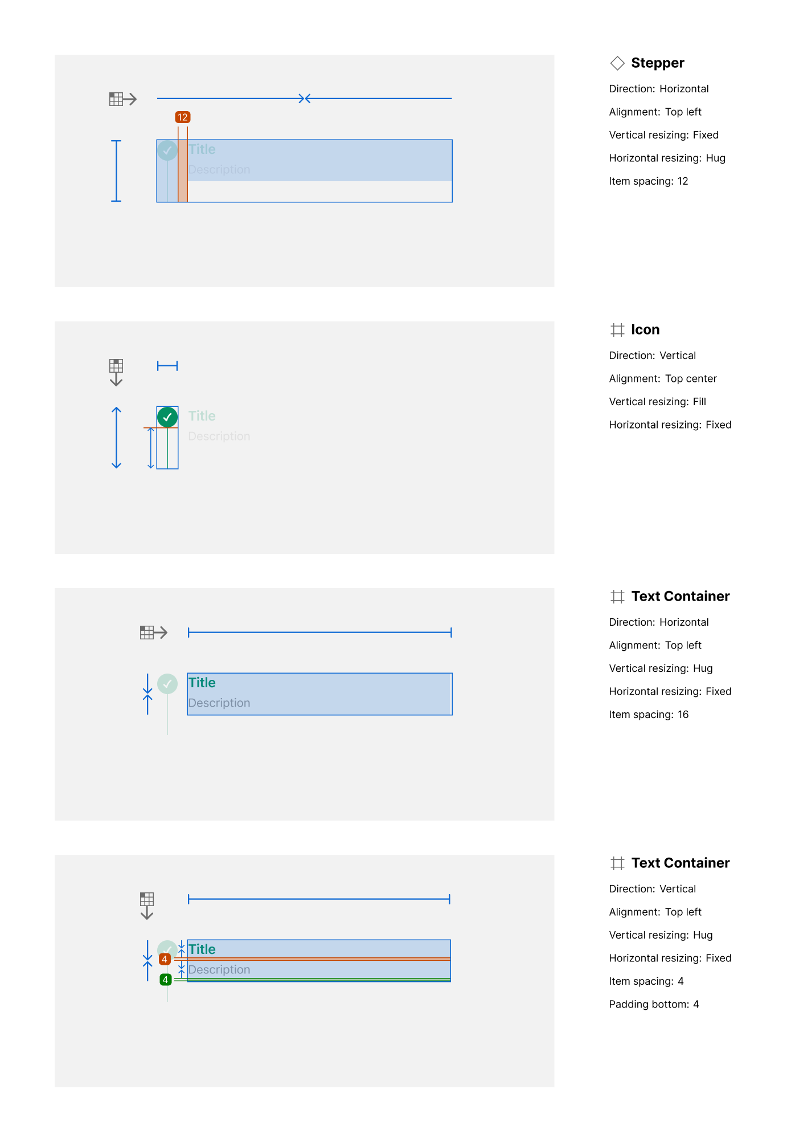Click the "Padding bottom: 4" property
The height and width of the screenshot is (1142, 787).
point(654,1004)
